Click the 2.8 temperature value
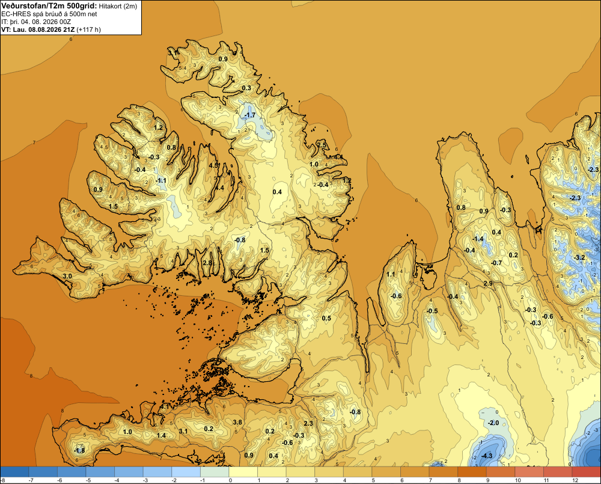 tap(207, 263)
